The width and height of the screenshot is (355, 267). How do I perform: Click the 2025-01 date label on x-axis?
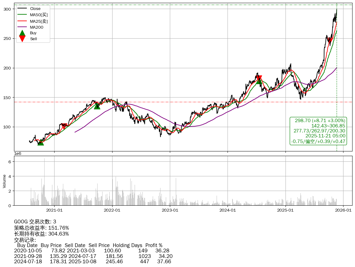click(285, 210)
